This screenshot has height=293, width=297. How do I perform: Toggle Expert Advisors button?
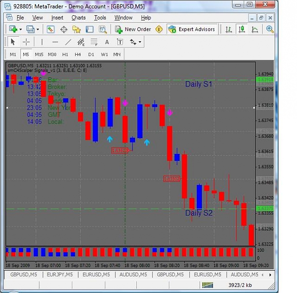pyautogui.click(x=192, y=29)
